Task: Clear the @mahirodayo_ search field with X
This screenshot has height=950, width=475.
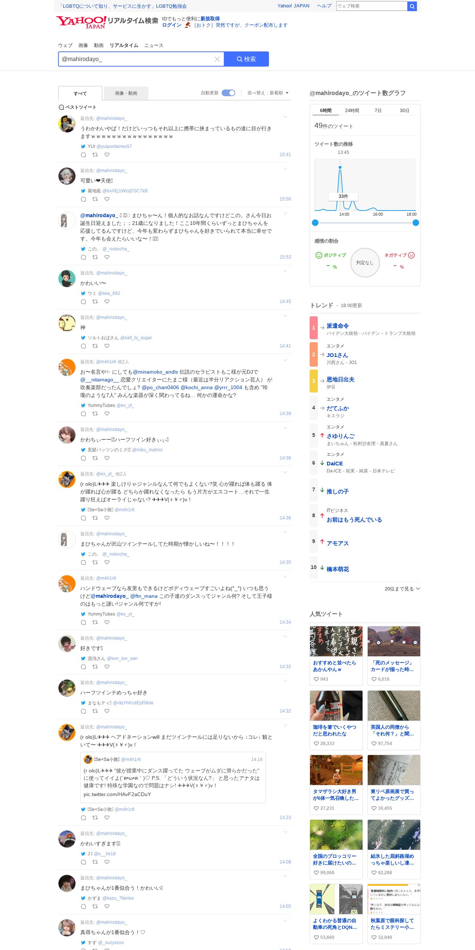Action: pos(217,59)
